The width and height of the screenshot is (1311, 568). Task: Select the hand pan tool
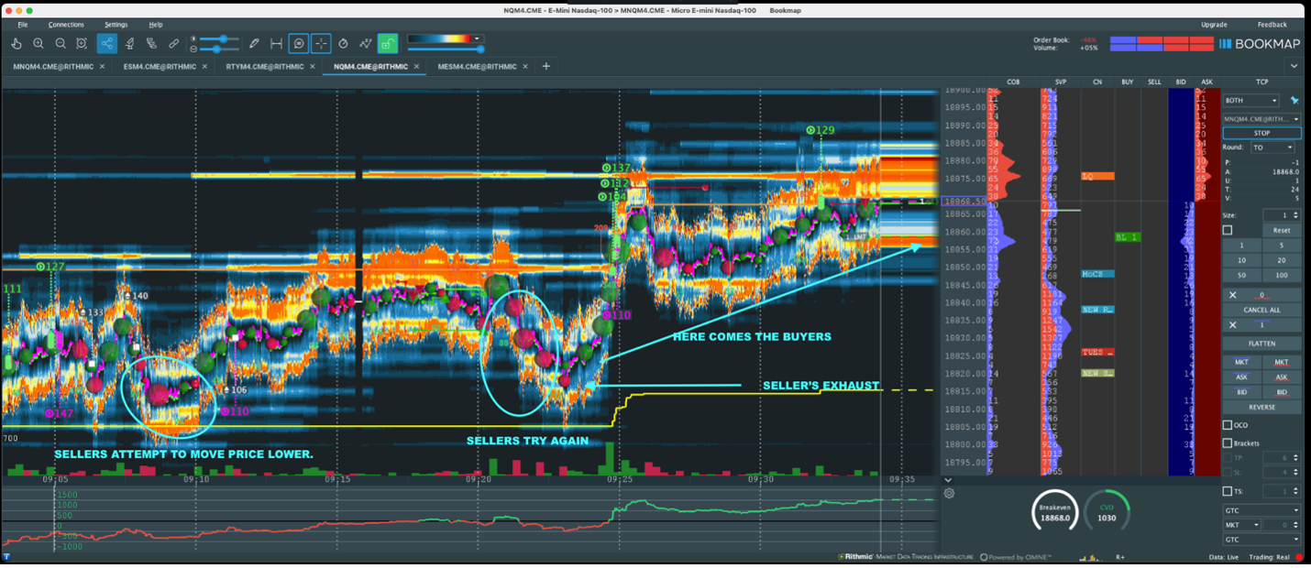click(x=17, y=43)
